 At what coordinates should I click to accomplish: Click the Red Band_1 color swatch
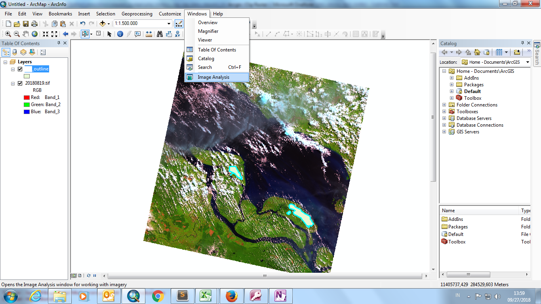[27, 97]
